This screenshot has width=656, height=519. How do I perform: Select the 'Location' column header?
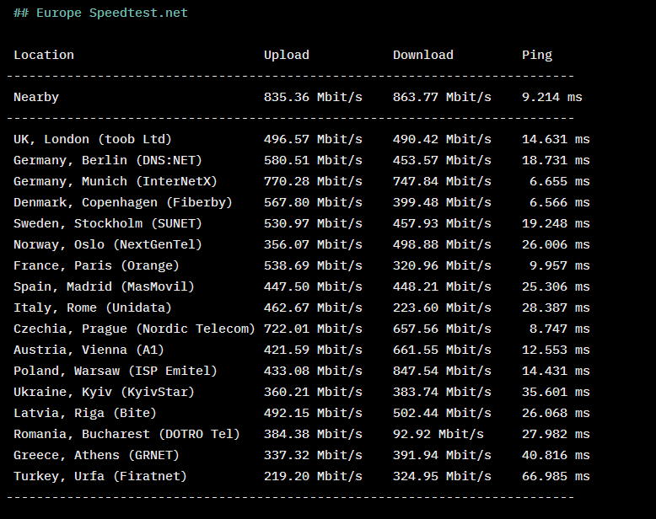[x=44, y=55]
